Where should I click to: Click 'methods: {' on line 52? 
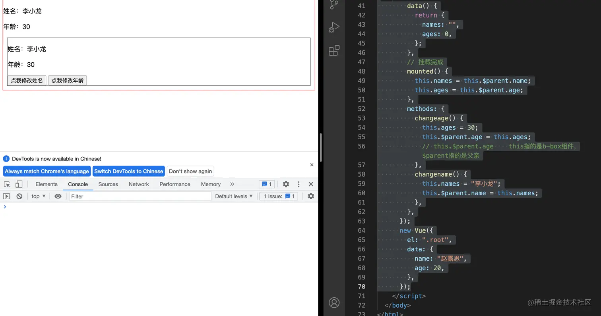425,109
